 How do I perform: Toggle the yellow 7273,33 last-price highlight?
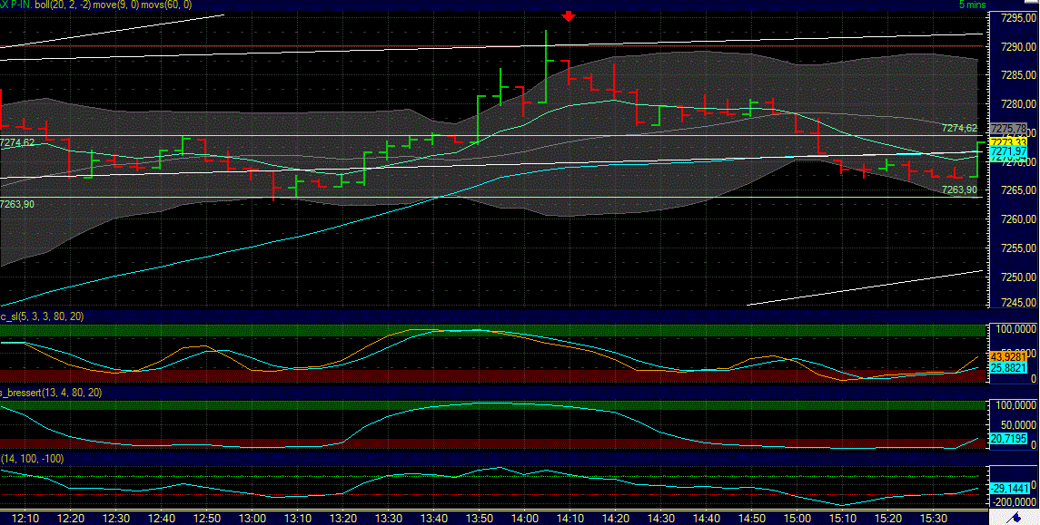click(1006, 142)
